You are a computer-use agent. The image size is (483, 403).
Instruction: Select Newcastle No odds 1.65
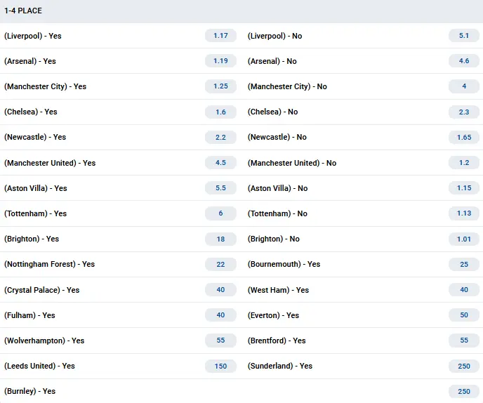[x=464, y=137]
